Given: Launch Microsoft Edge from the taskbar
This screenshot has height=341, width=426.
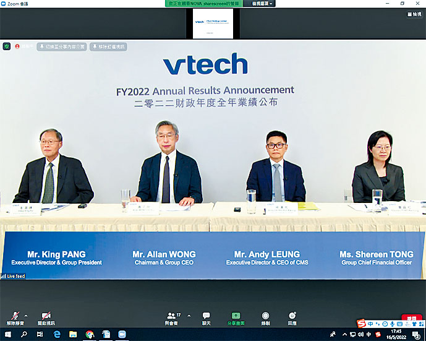Looking at the screenshot, I should (x=57, y=334).
